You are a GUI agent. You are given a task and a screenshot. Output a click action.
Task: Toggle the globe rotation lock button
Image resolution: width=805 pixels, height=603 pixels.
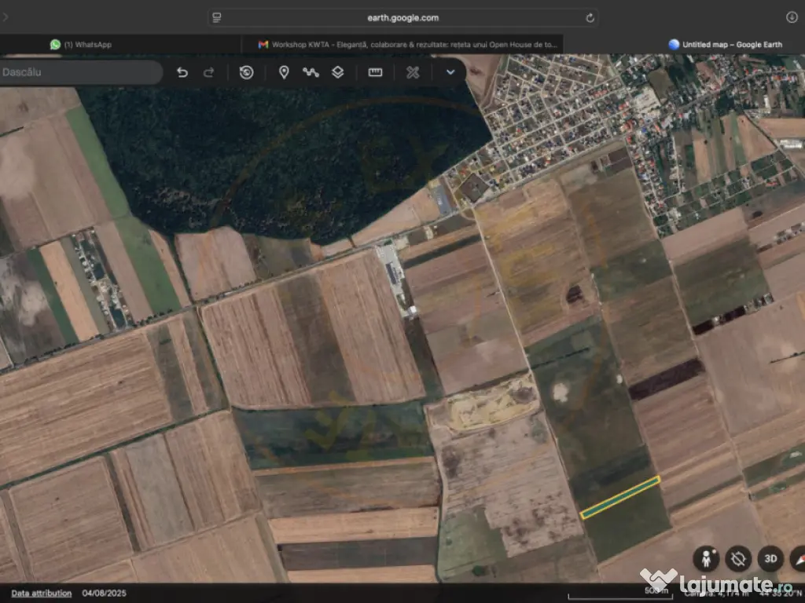point(738,558)
